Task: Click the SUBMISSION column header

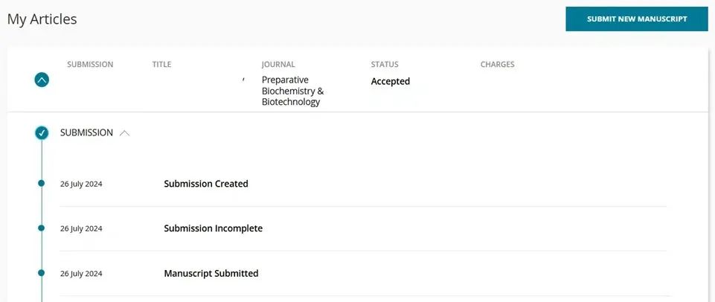Action: [90, 65]
